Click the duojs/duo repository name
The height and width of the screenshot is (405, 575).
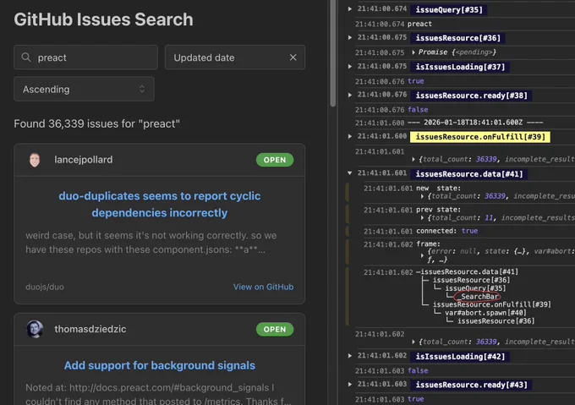[x=45, y=287]
